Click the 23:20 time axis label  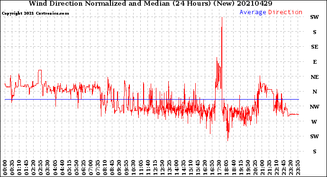click(291, 168)
